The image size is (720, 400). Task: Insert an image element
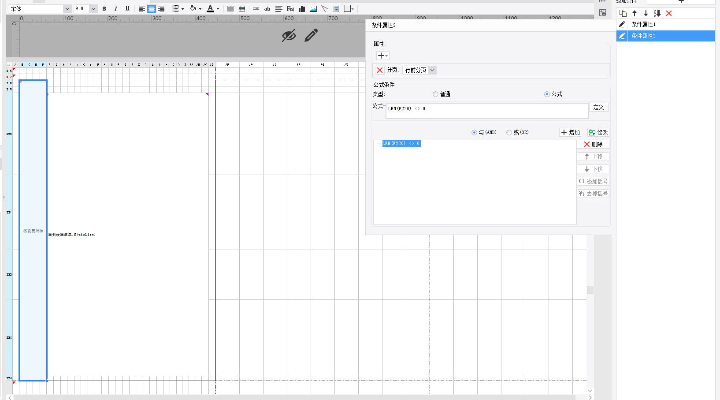click(313, 9)
